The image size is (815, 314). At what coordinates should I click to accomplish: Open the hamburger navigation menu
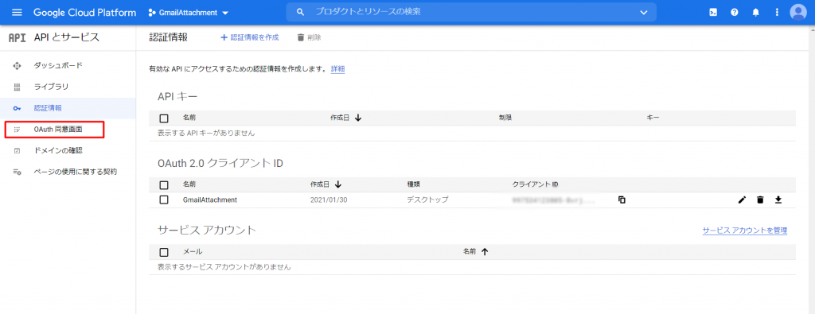click(x=18, y=13)
